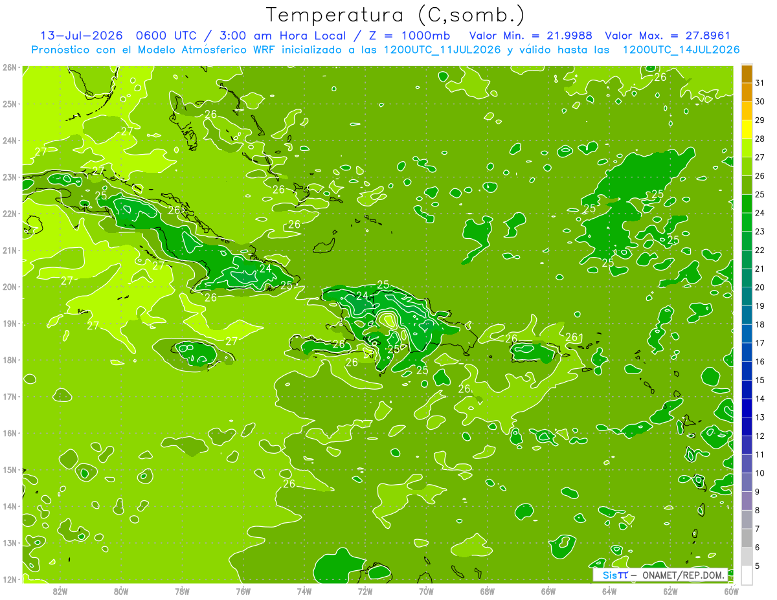Image resolution: width=777 pixels, height=600 pixels.
Task: Click the "26N" latitude axis label
Action: coord(9,67)
